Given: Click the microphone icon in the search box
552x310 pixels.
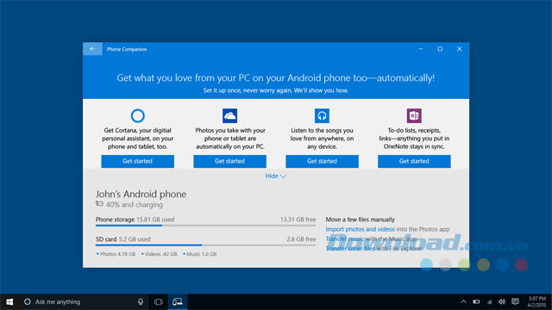Looking at the screenshot, I should [x=141, y=301].
